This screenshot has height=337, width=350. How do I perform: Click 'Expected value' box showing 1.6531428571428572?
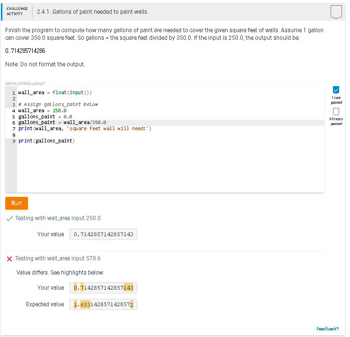coord(104,304)
